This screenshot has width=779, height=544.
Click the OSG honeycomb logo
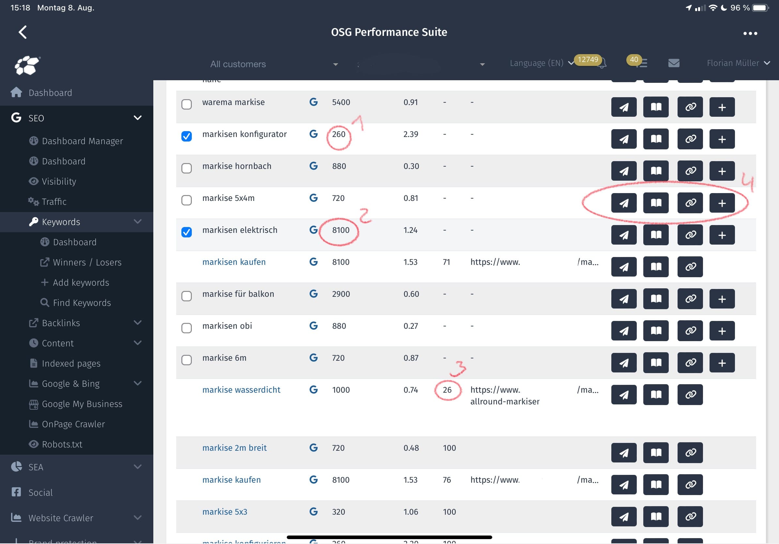click(27, 65)
